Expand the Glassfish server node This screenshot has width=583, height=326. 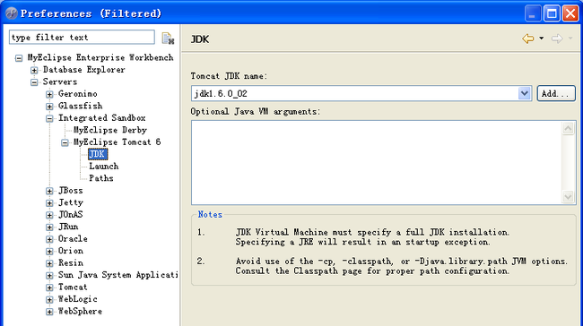pos(49,107)
